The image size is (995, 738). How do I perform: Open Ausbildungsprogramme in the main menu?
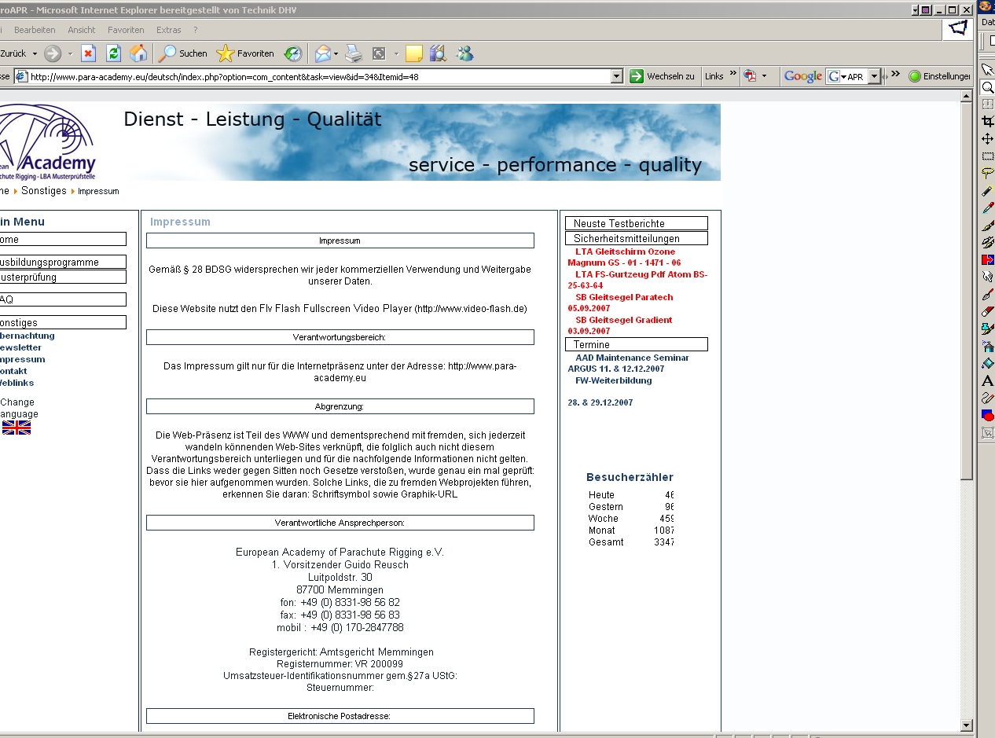coord(62,262)
